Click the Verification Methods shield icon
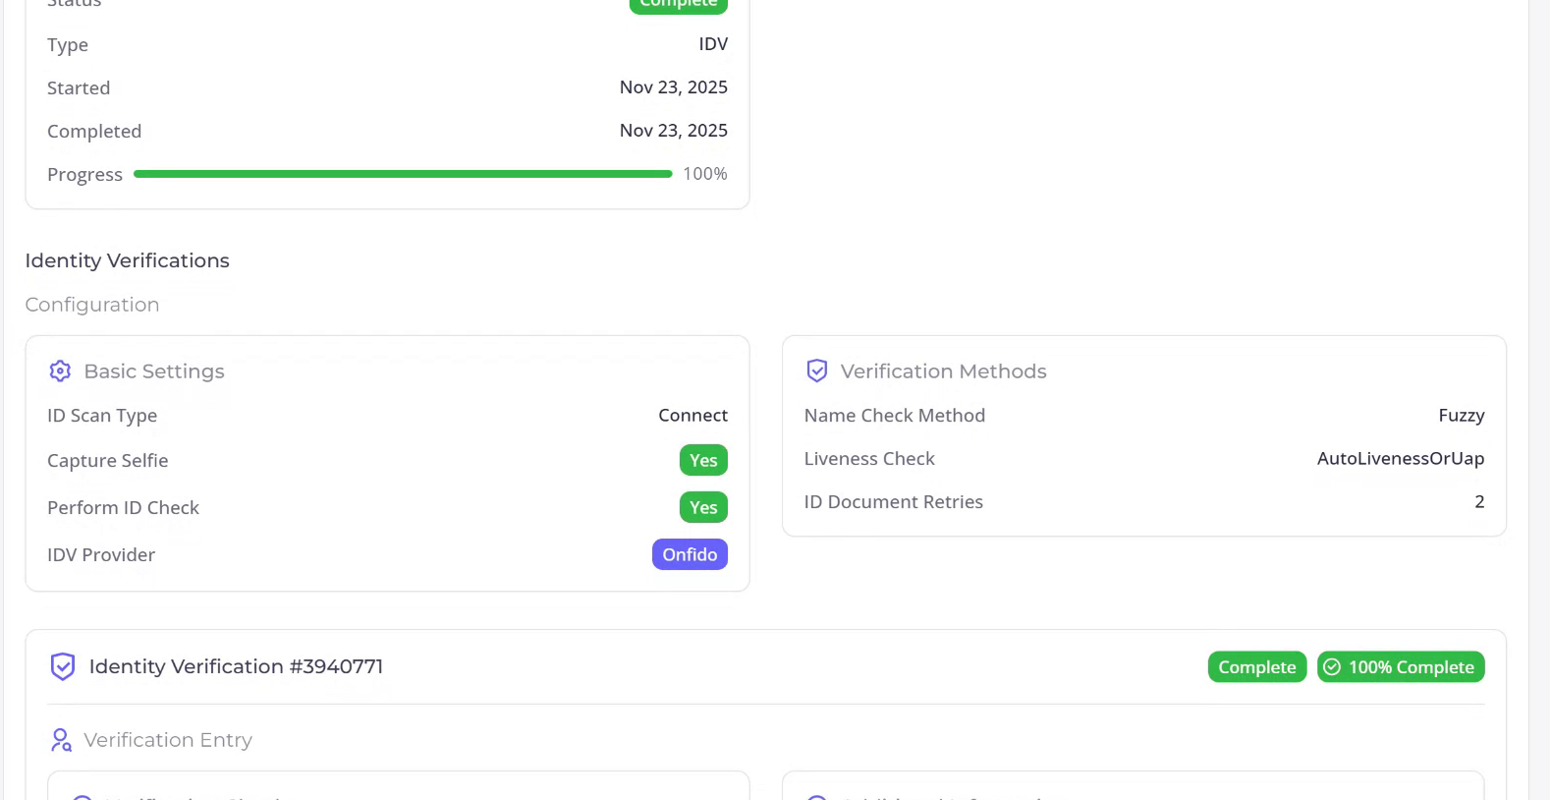 (x=816, y=371)
